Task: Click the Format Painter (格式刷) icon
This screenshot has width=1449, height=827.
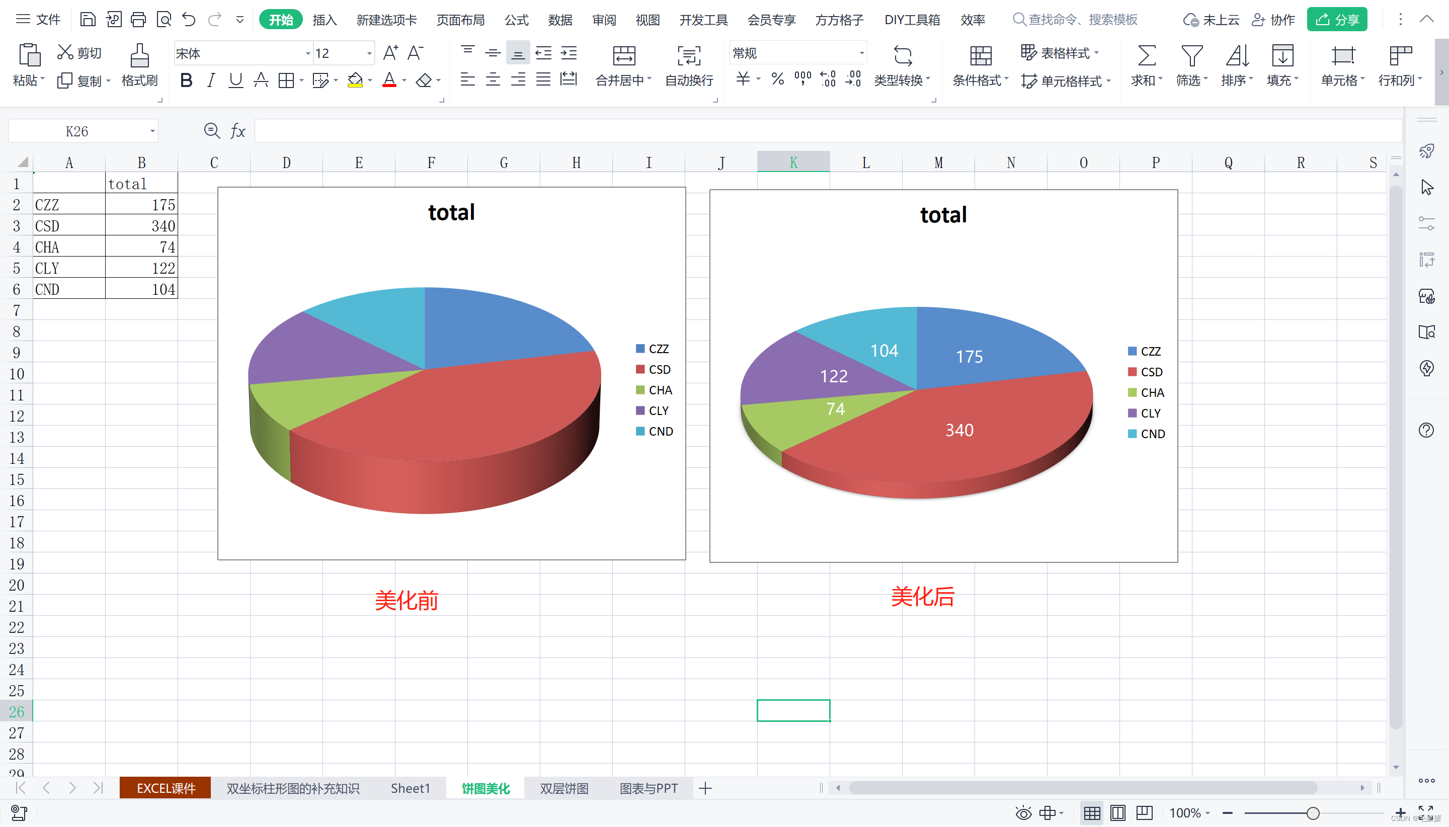Action: (139, 56)
